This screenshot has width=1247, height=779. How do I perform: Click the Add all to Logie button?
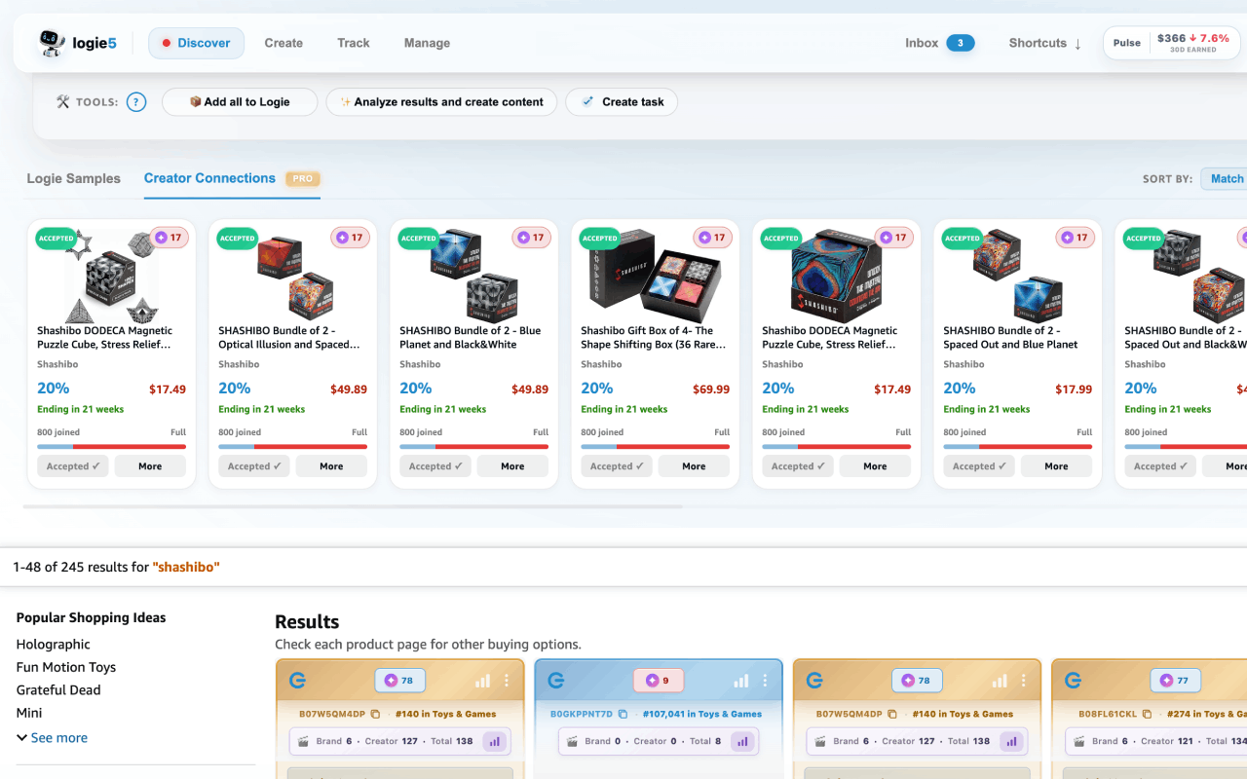(x=240, y=102)
